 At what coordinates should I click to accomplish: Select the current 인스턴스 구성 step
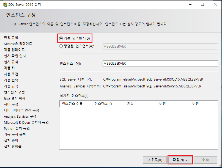coord(14,92)
